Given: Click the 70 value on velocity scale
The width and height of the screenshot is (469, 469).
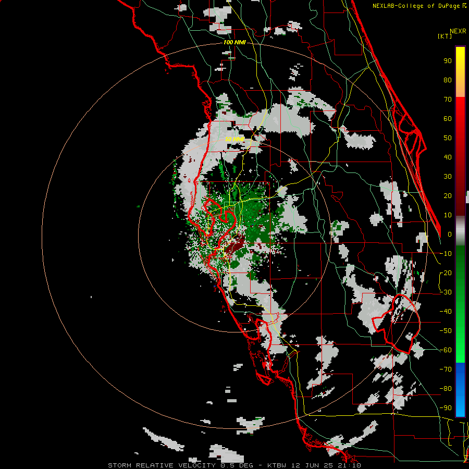Looking at the screenshot, I should pyautogui.click(x=448, y=100).
